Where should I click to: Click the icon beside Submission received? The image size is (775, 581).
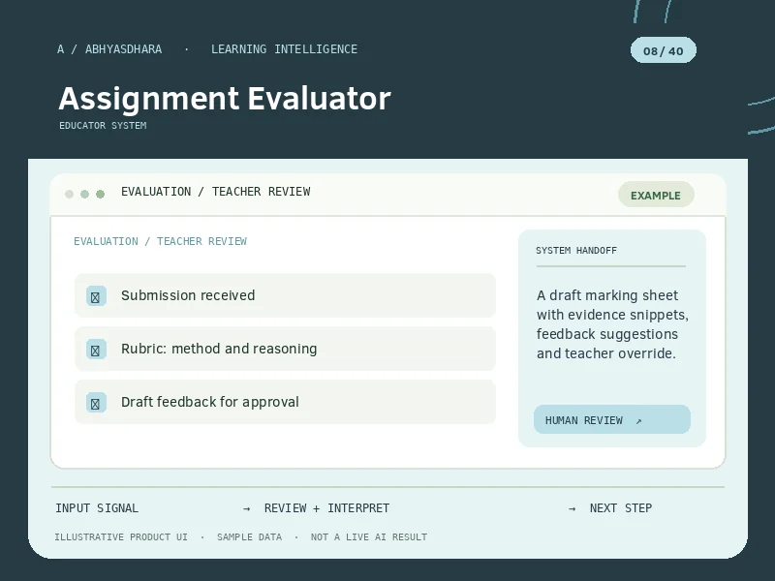[96, 296]
